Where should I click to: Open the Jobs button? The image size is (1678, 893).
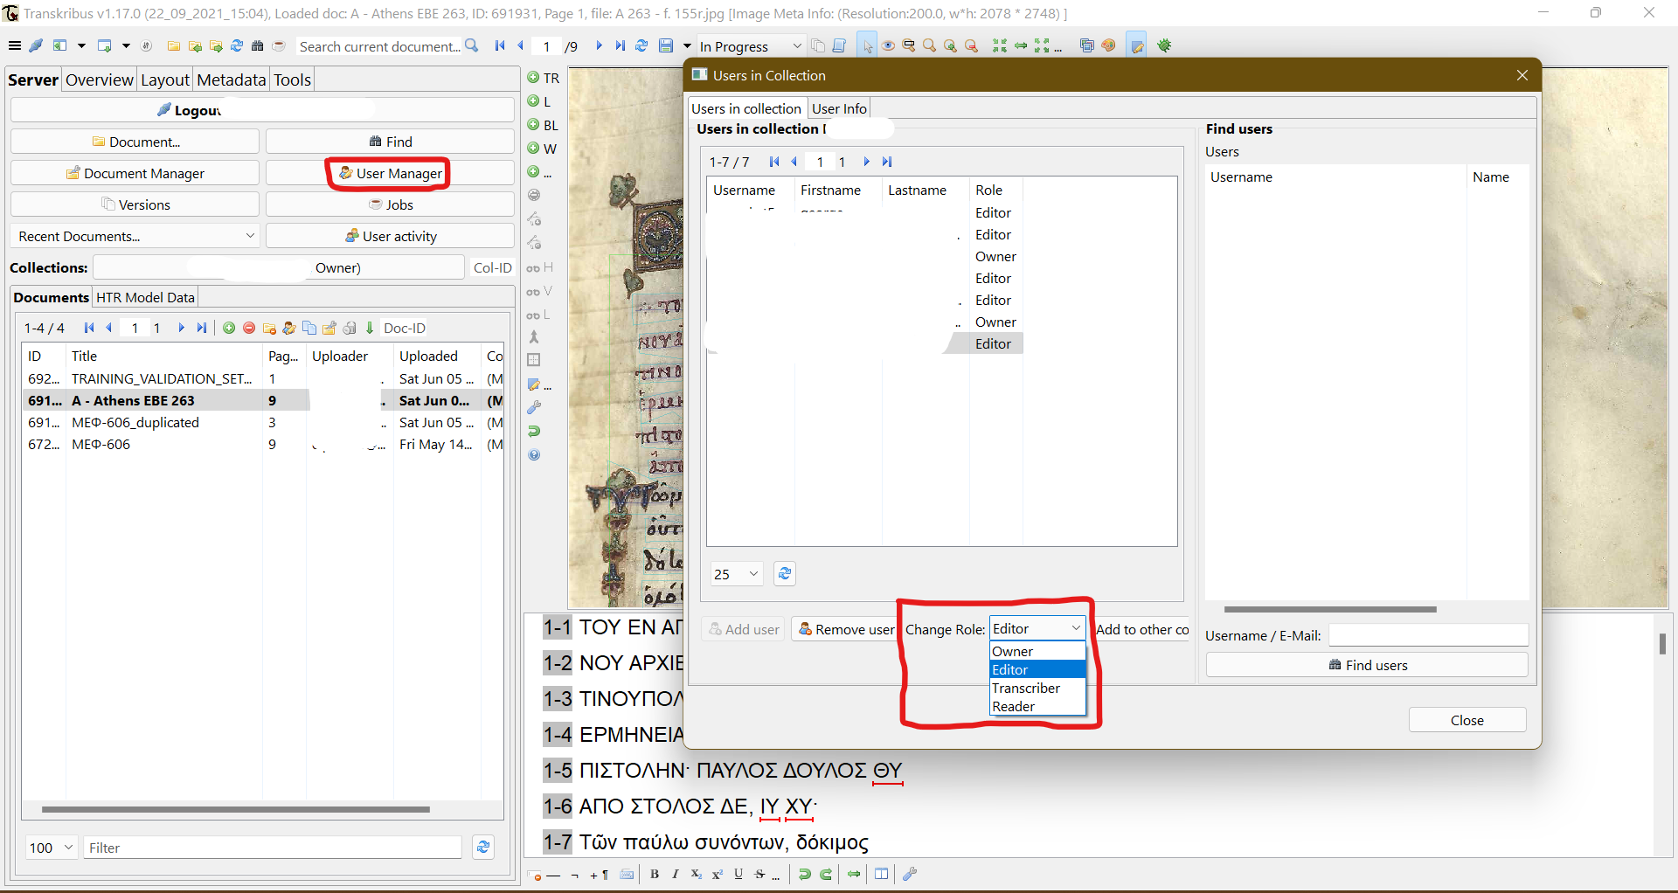(390, 204)
